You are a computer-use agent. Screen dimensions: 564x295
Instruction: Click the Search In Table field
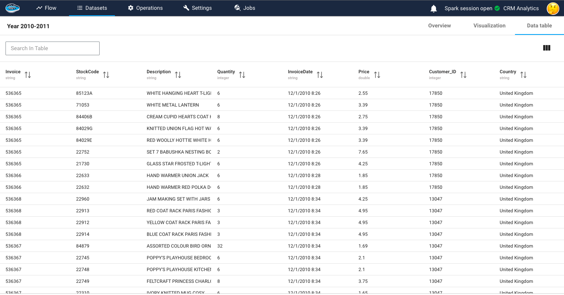(x=53, y=48)
